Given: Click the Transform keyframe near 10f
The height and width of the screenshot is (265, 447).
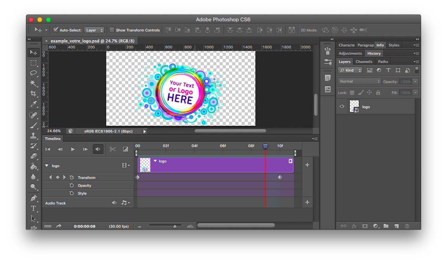Looking at the screenshot, I should pos(280,177).
